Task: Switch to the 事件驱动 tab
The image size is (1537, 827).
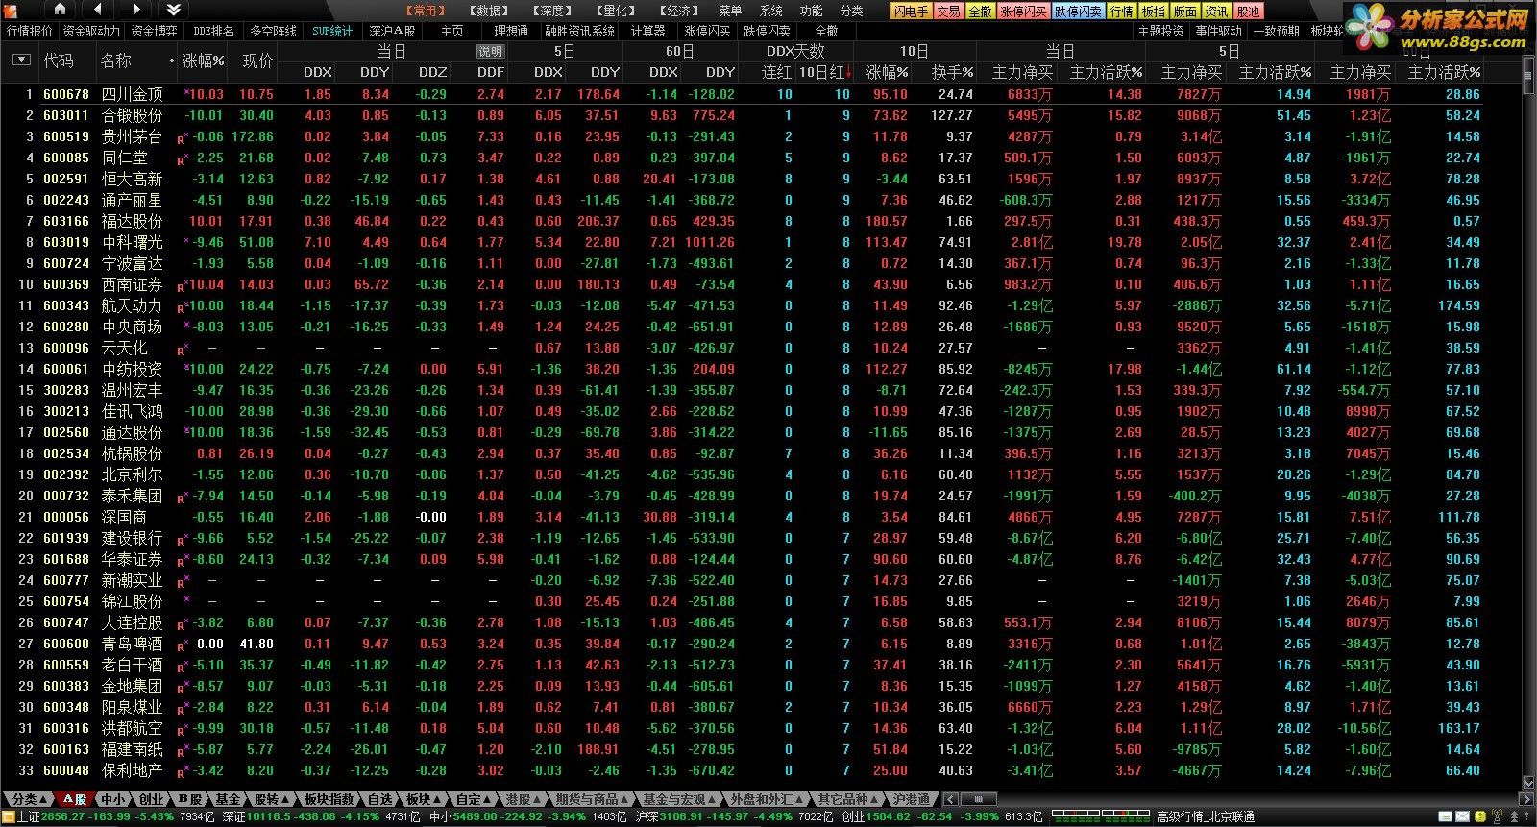Action: click(1219, 31)
